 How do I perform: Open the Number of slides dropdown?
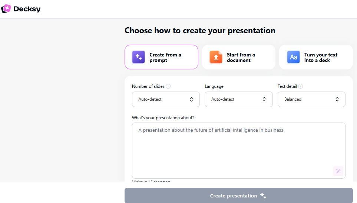166,99
